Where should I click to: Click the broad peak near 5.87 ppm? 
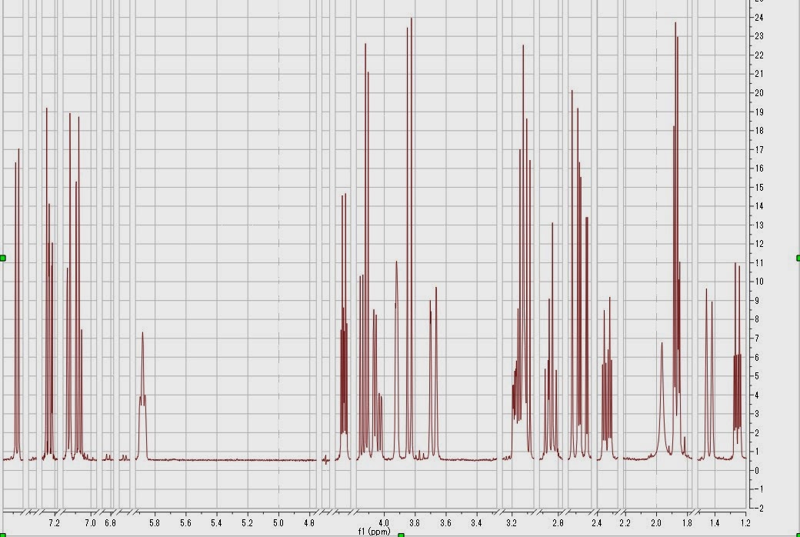142,395
